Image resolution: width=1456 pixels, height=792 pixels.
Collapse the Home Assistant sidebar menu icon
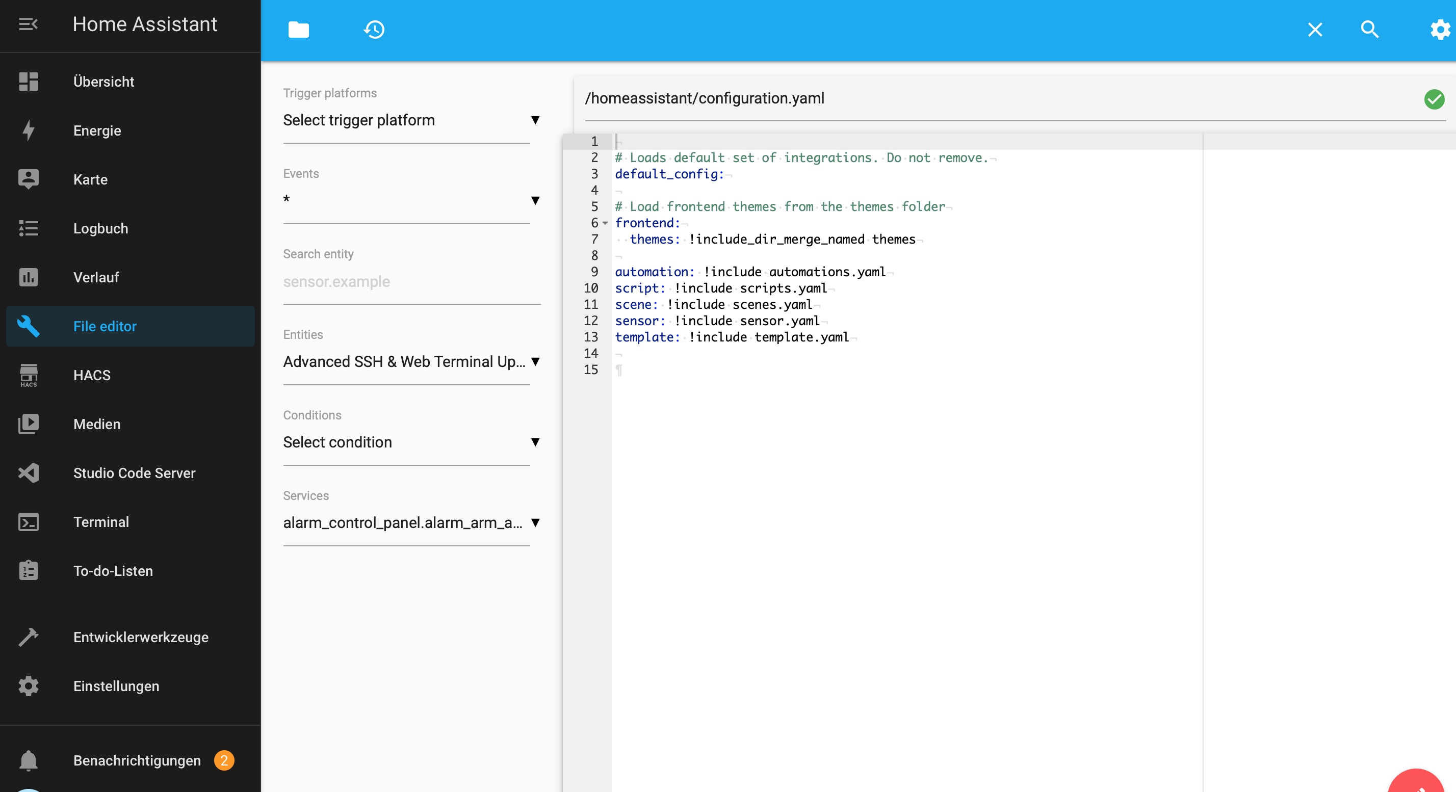pos(28,24)
